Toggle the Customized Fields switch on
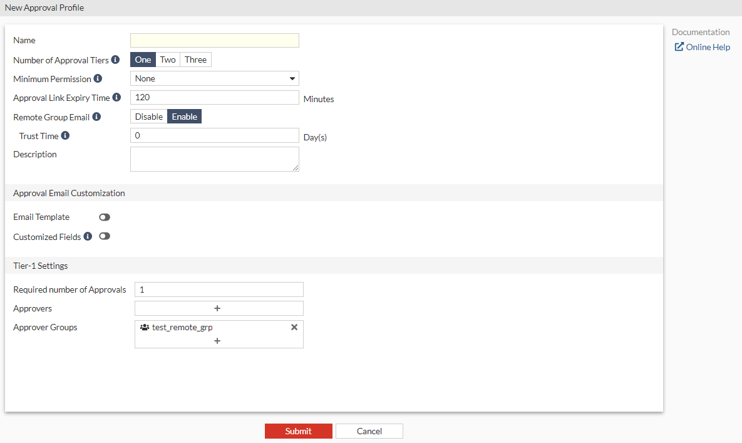 click(x=105, y=236)
